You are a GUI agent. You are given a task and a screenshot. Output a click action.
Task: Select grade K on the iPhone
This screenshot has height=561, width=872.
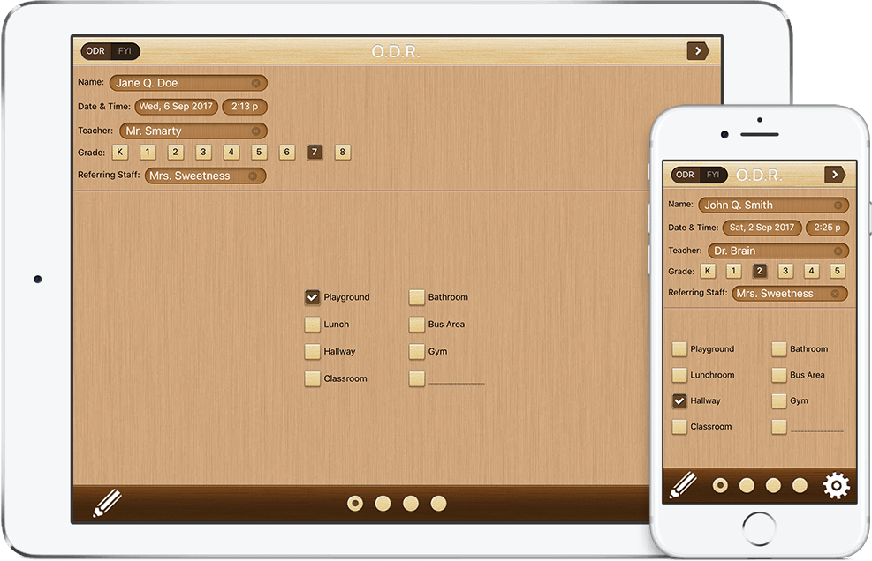(x=708, y=271)
